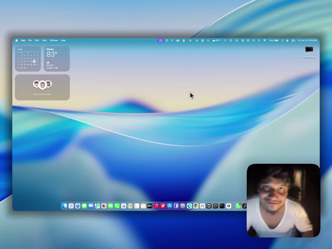
Task: Open the green Phone app in Dock
Action: coord(117,206)
